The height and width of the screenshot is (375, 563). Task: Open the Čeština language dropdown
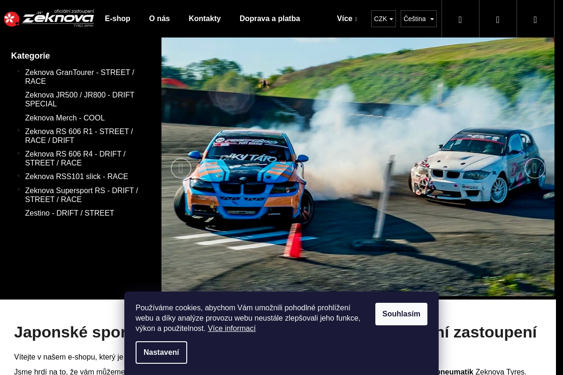pos(418,19)
